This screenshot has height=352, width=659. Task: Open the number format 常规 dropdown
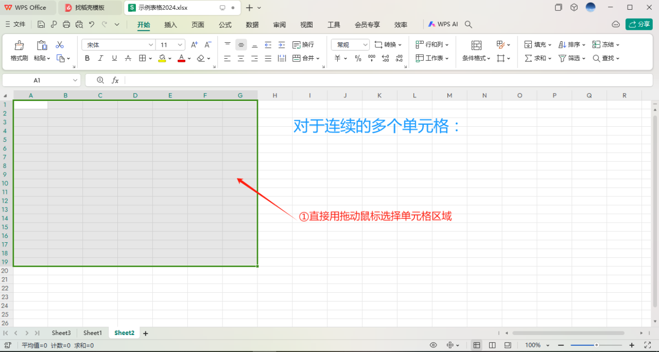pos(365,45)
